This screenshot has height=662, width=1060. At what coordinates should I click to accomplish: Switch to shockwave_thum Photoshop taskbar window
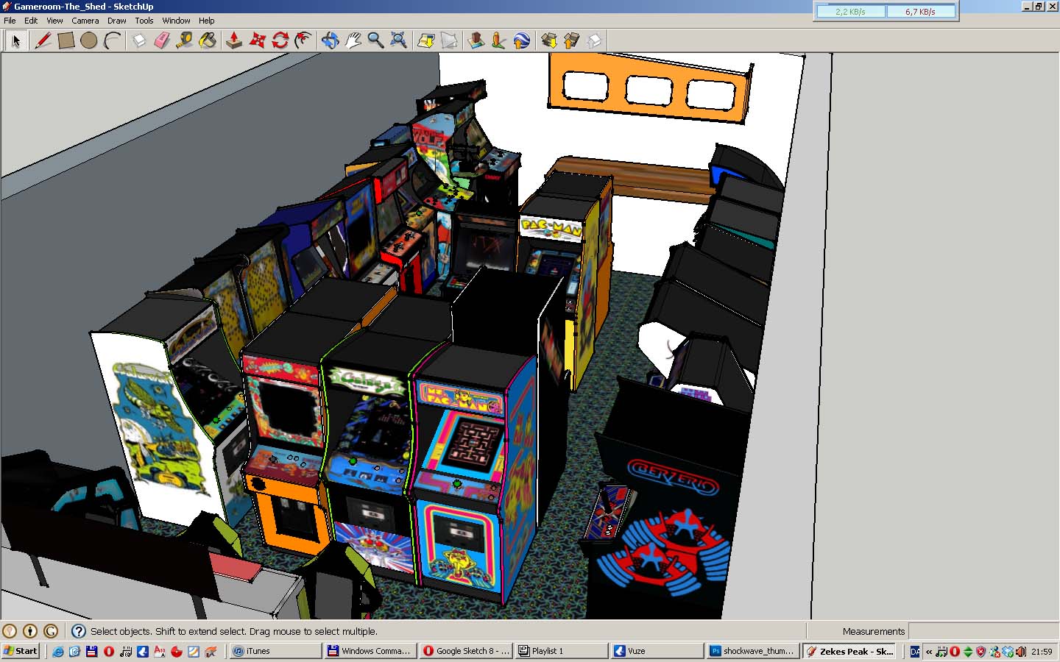pyautogui.click(x=753, y=651)
